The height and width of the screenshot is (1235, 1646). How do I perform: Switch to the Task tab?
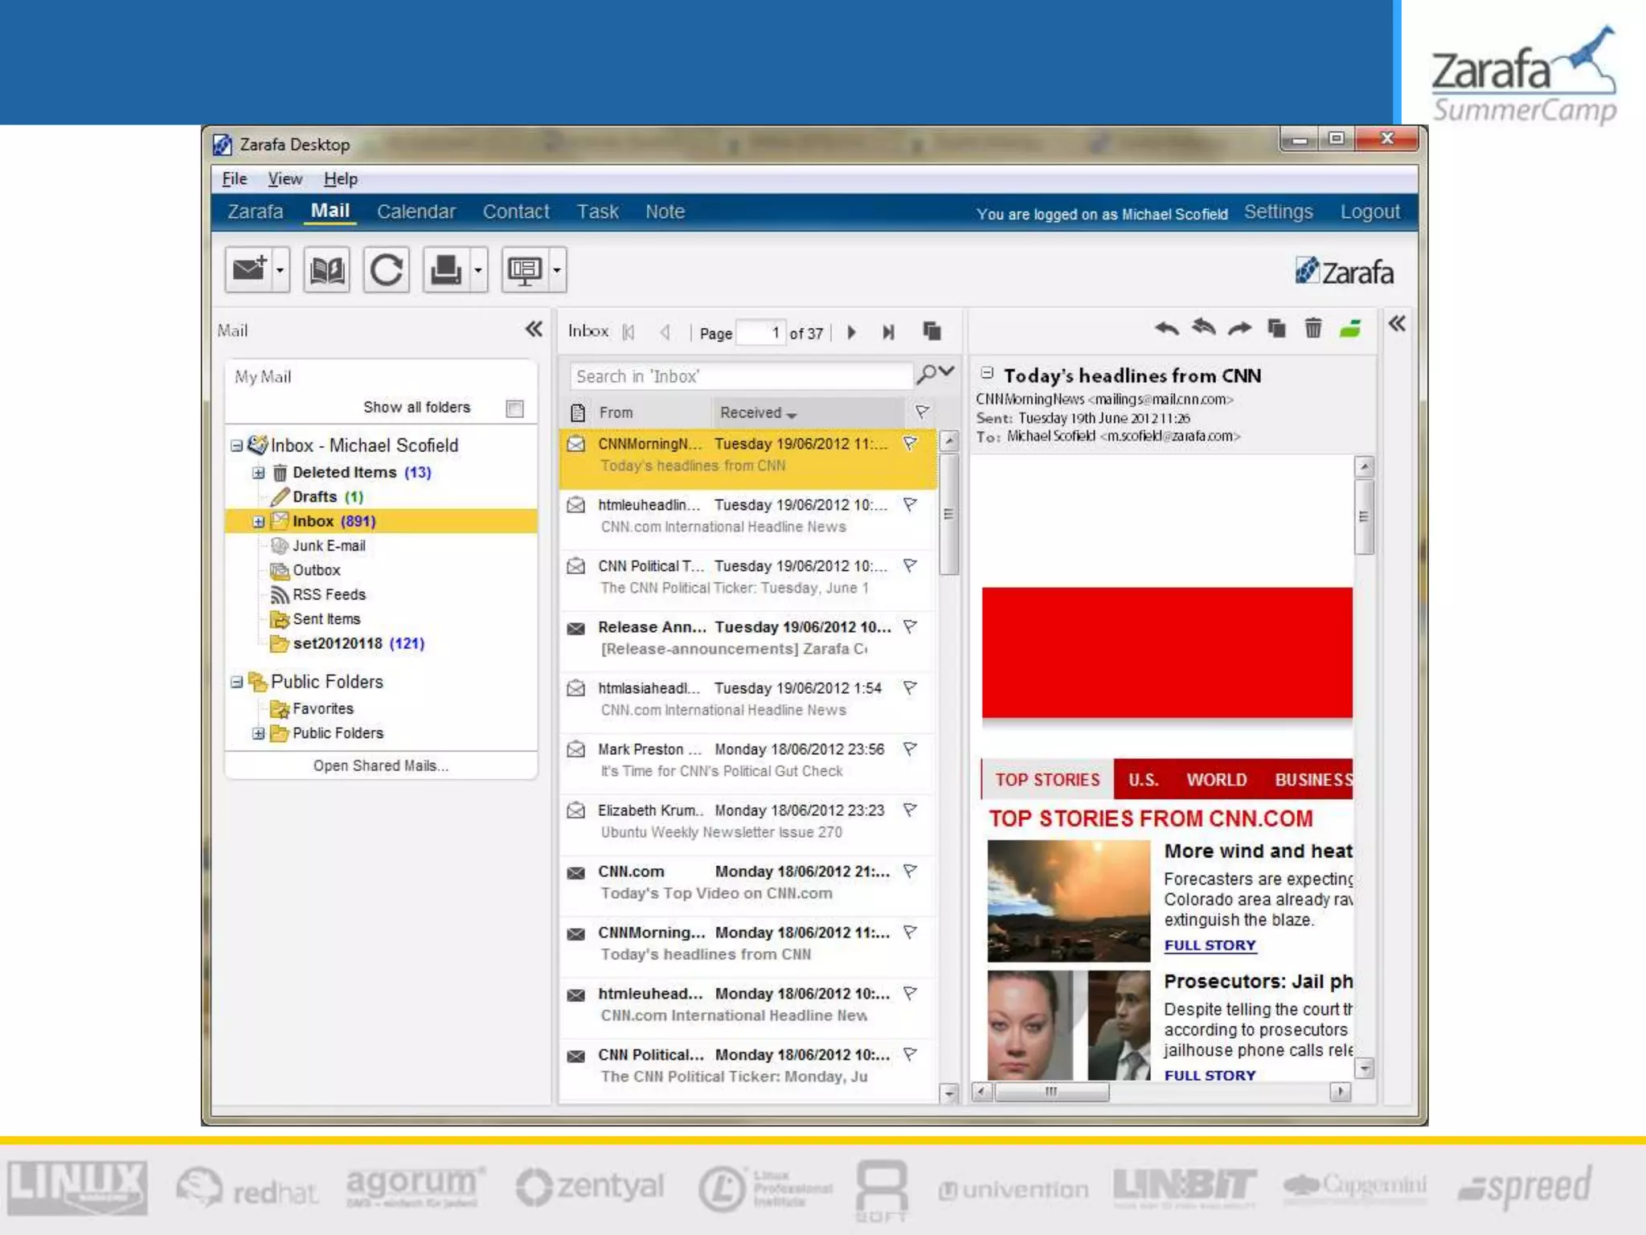coord(597,211)
